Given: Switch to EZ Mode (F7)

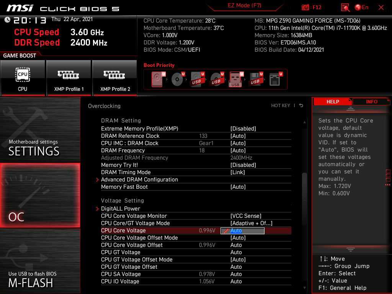Looking at the screenshot, I should coord(244,5).
